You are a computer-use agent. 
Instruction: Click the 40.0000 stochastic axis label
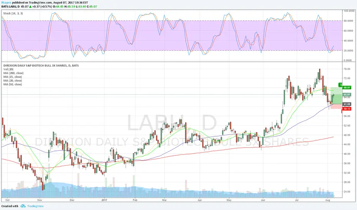click(348, 41)
